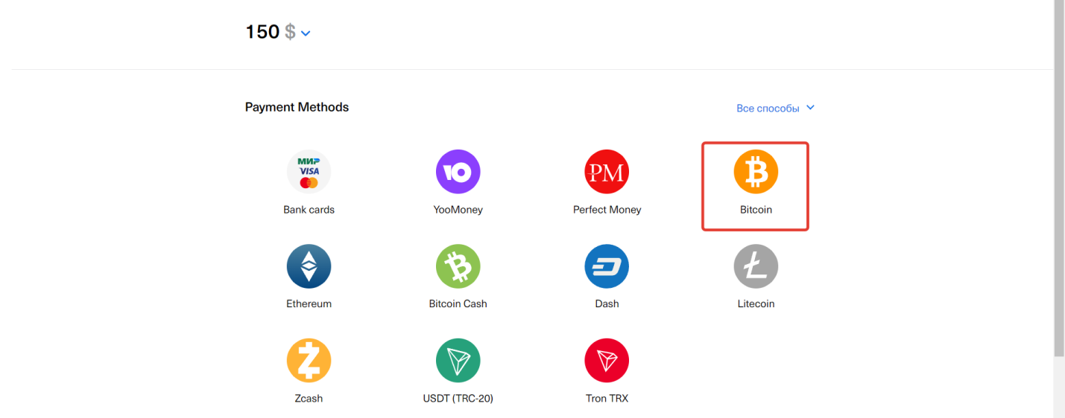Expand the Все способы filter dropdown

pos(775,108)
